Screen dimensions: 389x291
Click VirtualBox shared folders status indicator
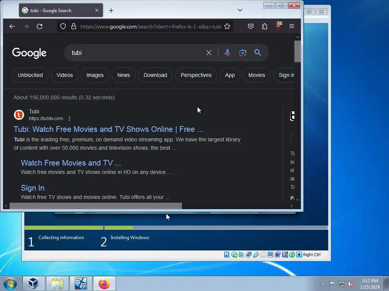point(263,255)
